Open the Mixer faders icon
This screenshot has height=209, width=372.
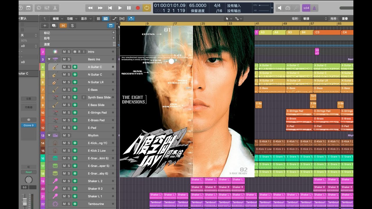coord(47,8)
